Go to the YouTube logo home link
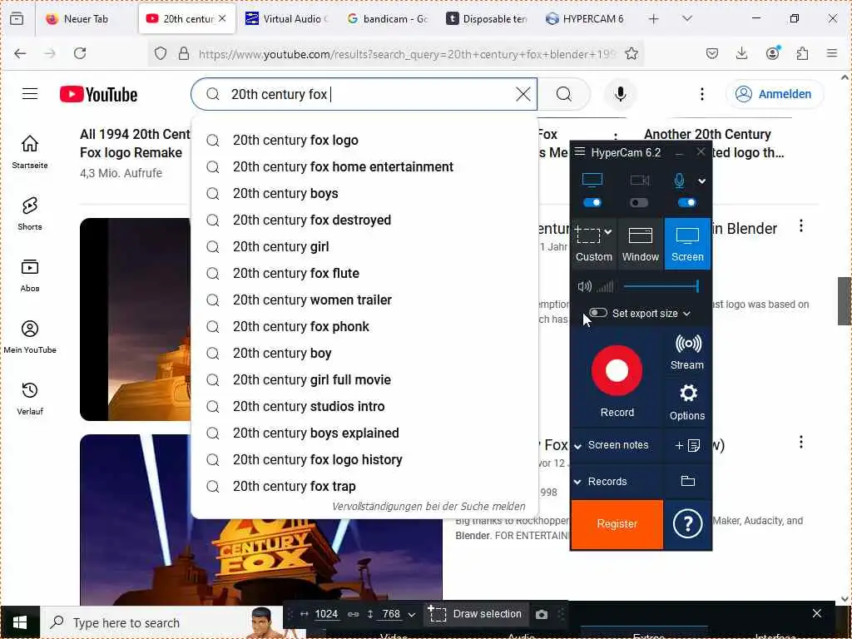852x639 pixels. point(98,95)
